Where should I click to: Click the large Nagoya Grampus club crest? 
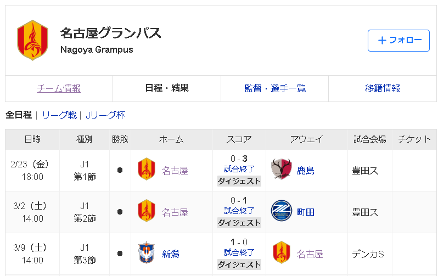[x=33, y=40]
